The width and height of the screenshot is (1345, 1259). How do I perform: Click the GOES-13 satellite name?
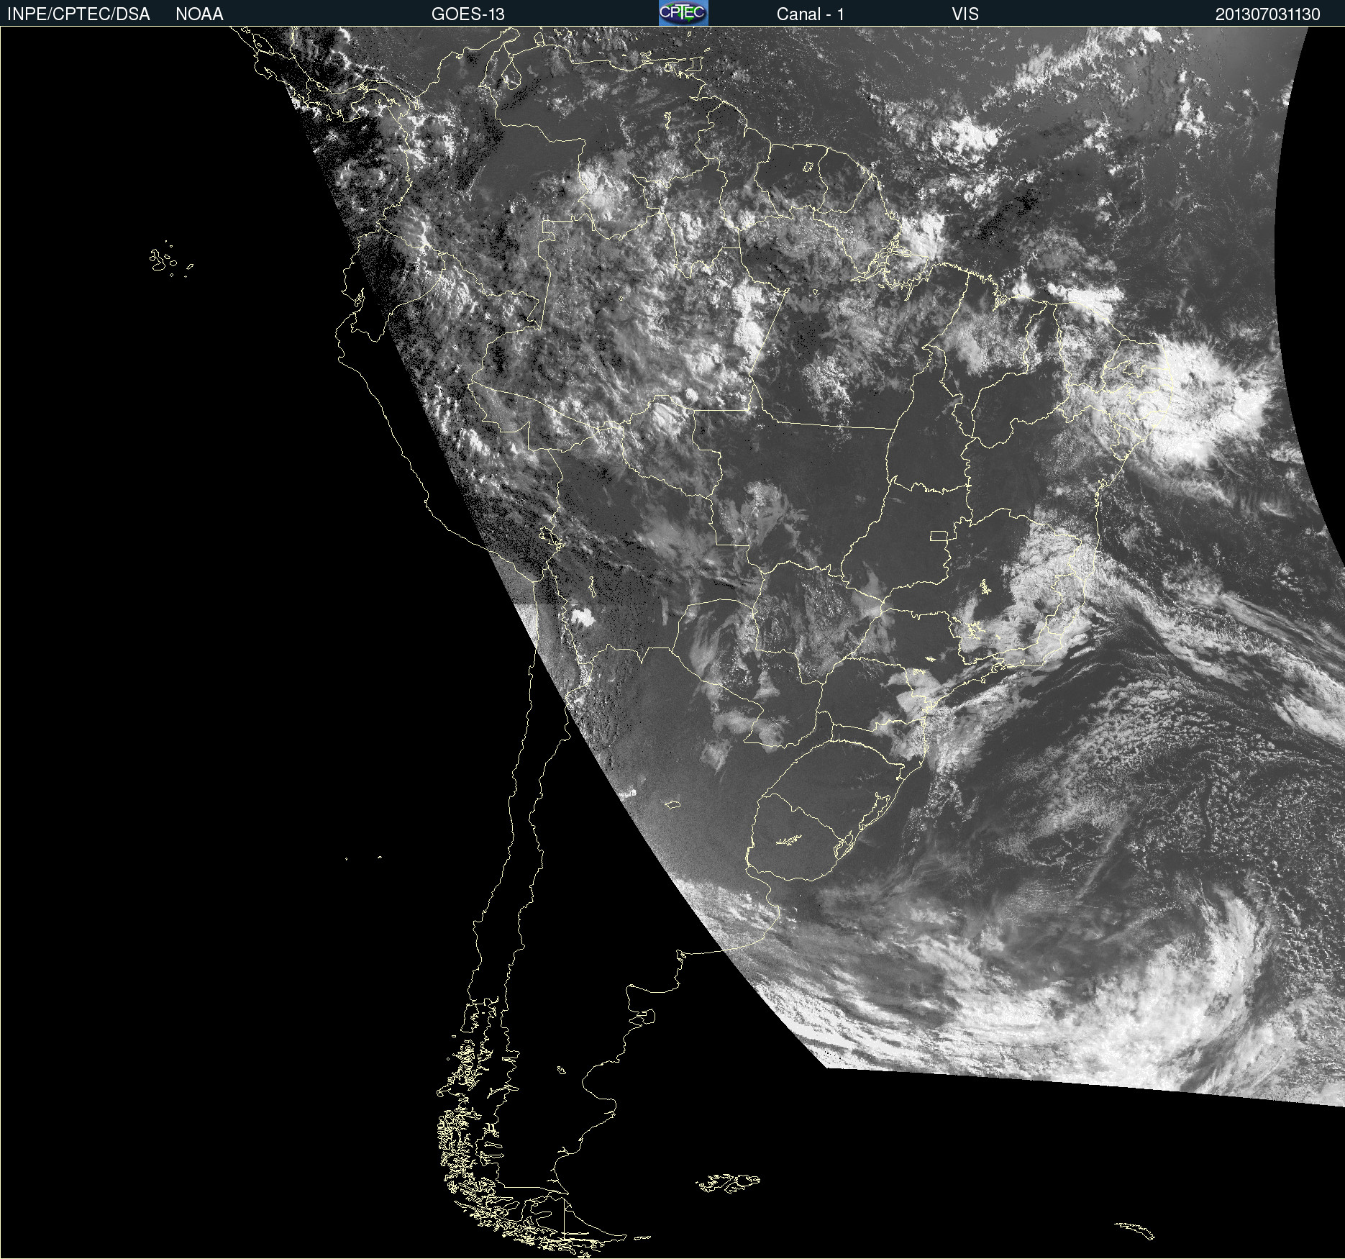point(468,14)
